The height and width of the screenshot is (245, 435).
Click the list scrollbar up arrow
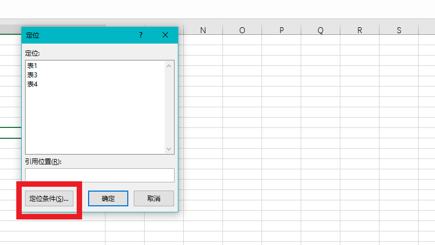(169, 66)
